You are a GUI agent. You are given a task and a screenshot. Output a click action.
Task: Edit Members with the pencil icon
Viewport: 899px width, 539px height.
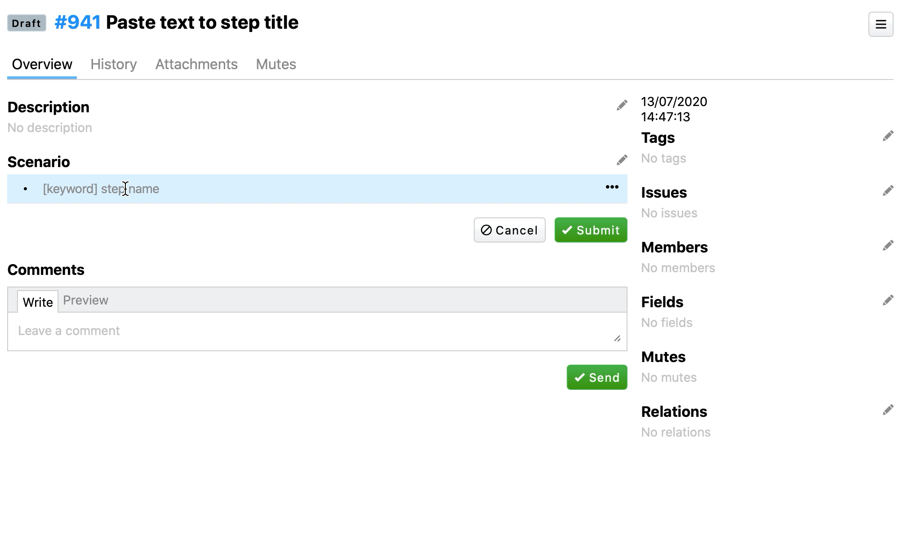pos(888,246)
